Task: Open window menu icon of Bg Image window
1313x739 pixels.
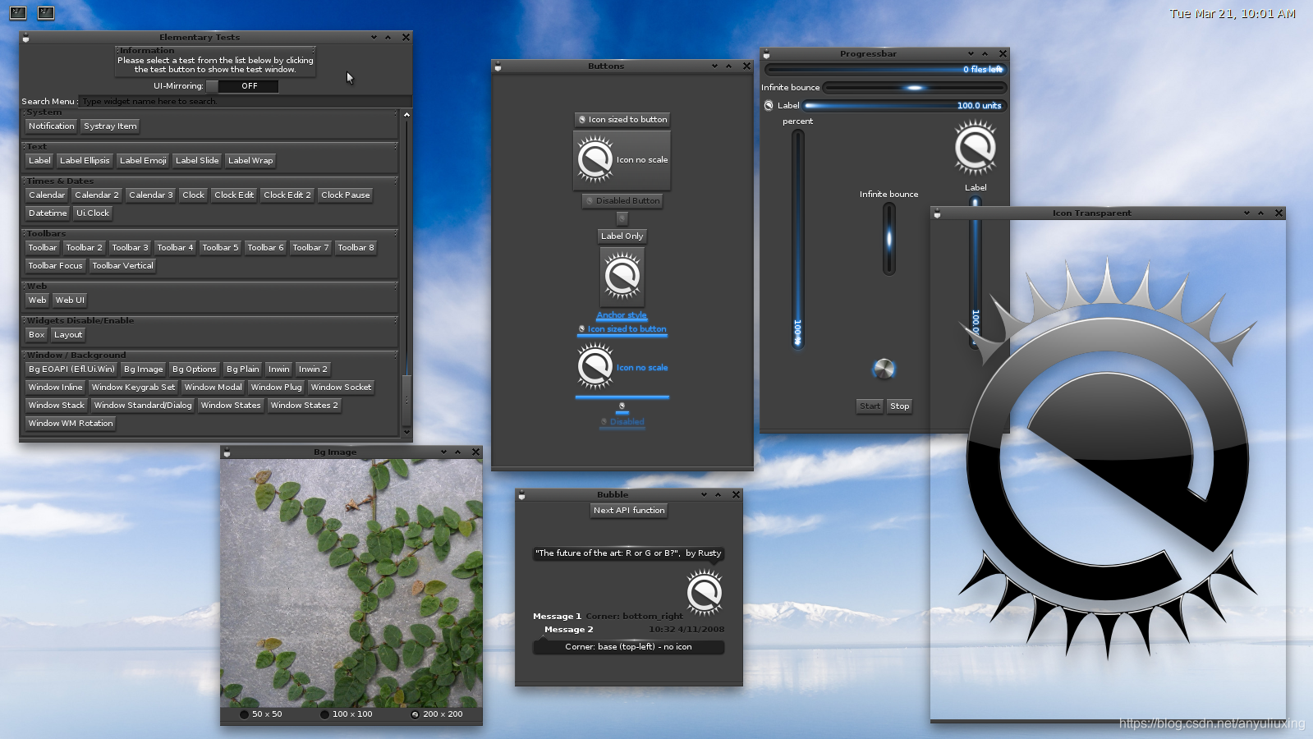Action: (x=227, y=452)
